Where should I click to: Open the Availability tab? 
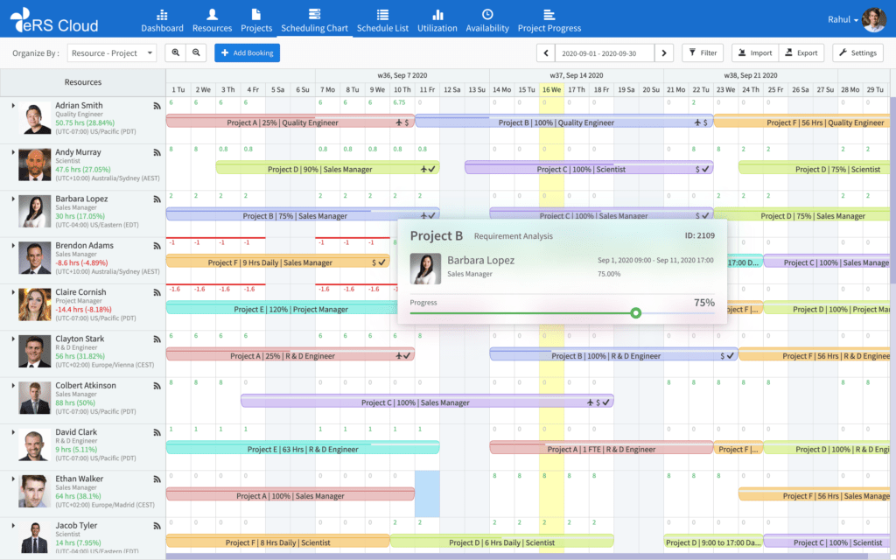click(x=486, y=21)
